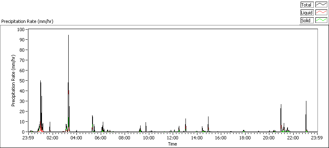This screenshot has height=148, width=329.
Task: Click the 18:00 time tick label
Action: pos(245,138)
